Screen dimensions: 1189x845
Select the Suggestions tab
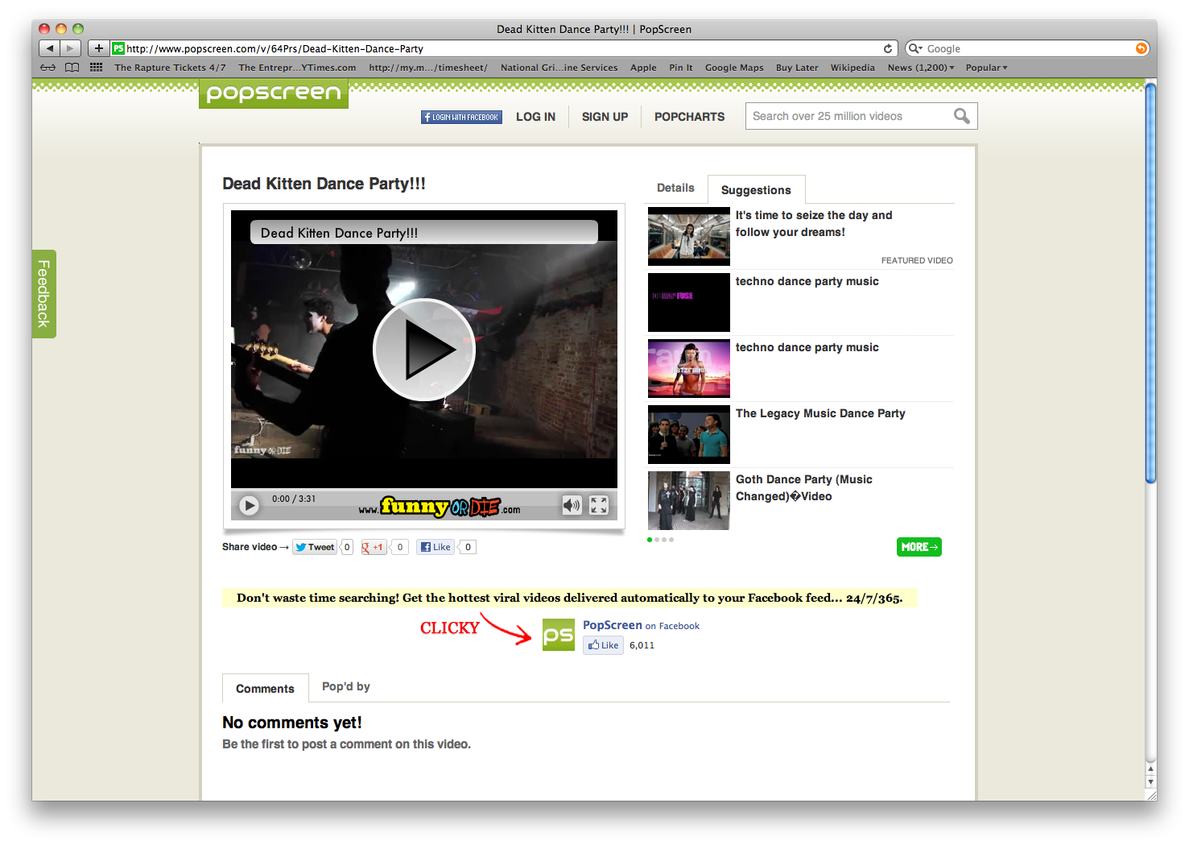point(756,190)
